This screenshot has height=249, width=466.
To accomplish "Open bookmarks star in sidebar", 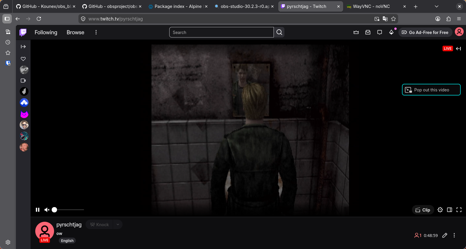I will pos(8,53).
